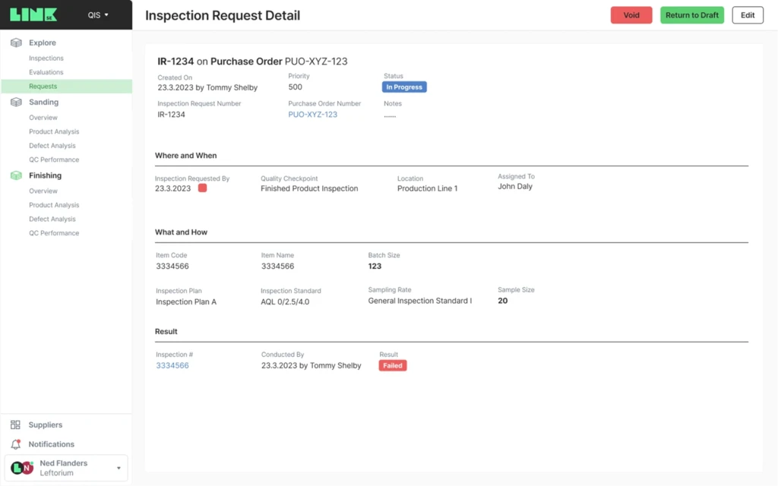The image size is (778, 486).
Task: Select Evaluations in the sidebar
Action: 46,72
